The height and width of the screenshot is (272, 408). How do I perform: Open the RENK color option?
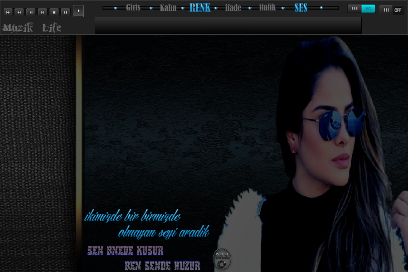[200, 8]
